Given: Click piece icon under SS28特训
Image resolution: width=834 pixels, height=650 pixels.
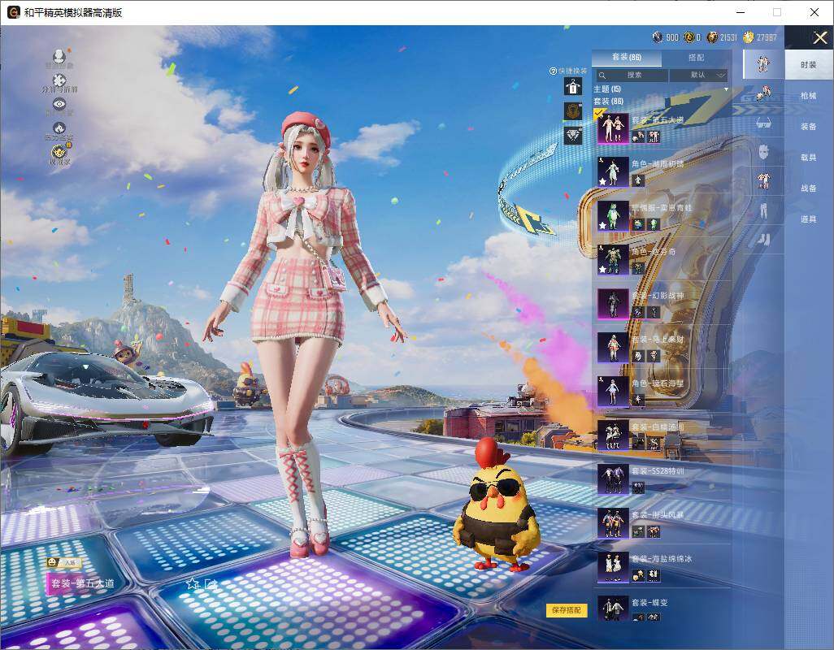Looking at the screenshot, I should [638, 487].
